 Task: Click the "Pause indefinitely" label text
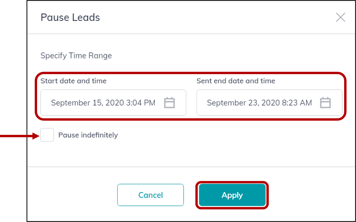coord(88,135)
